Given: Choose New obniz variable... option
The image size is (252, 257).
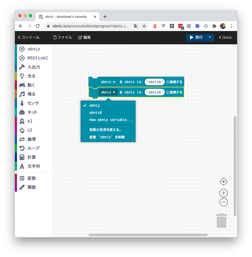Looking at the screenshot, I should 108,120.
